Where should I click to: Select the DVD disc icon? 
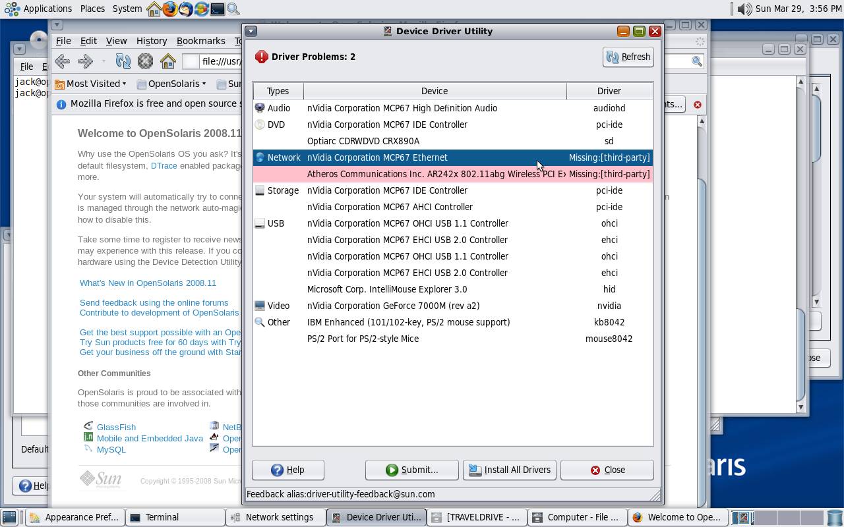click(x=260, y=125)
